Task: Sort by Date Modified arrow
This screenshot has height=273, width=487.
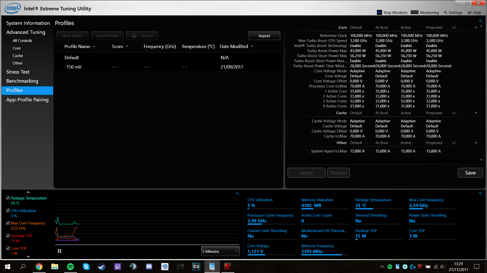Action: coord(252,46)
